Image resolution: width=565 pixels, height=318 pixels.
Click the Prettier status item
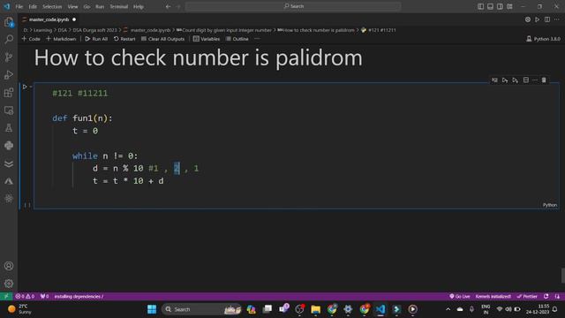(x=527, y=297)
